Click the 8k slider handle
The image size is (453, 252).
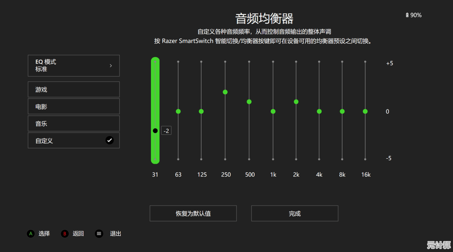[x=342, y=111]
